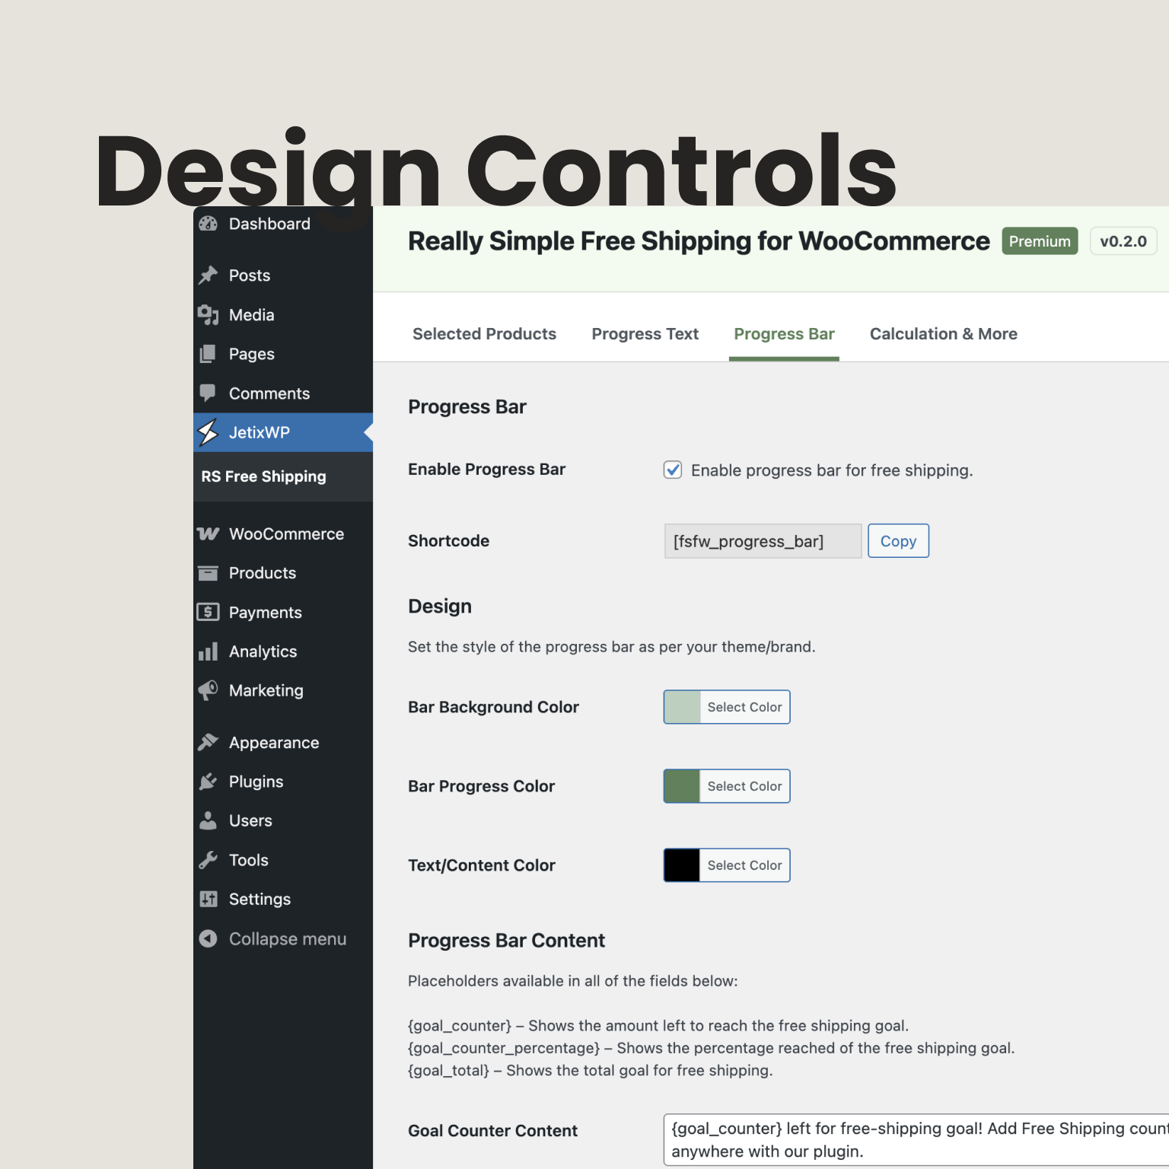Open Calculation & More tab
Viewport: 1169px width, 1169px height.
pyautogui.click(x=943, y=334)
